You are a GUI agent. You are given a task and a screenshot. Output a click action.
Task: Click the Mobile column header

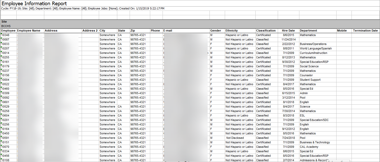point(342,31)
